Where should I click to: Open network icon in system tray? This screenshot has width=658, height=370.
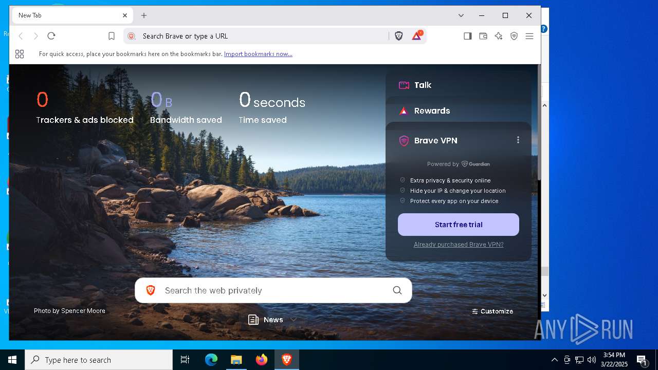pos(579,360)
